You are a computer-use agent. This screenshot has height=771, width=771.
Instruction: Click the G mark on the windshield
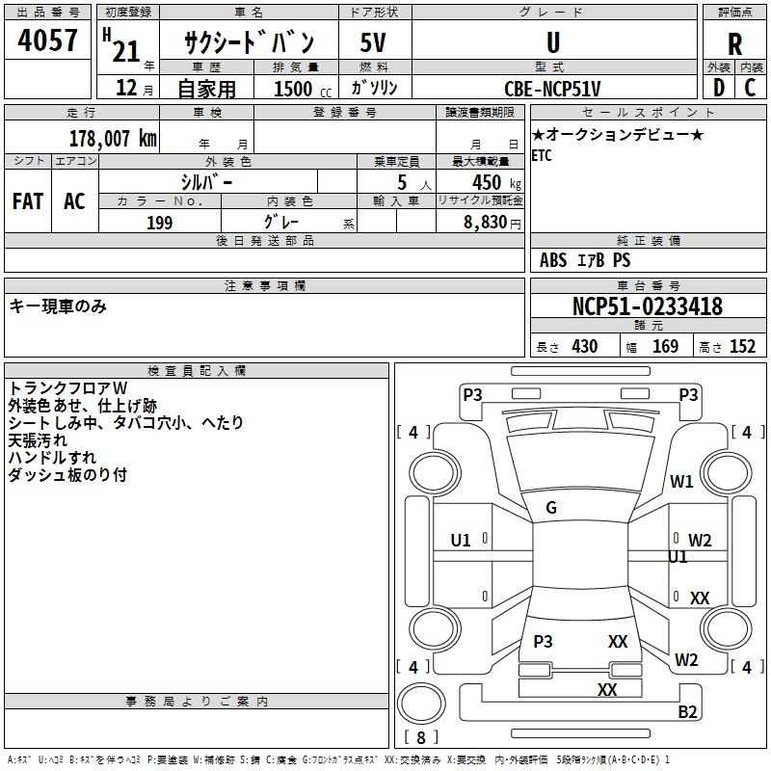[551, 508]
